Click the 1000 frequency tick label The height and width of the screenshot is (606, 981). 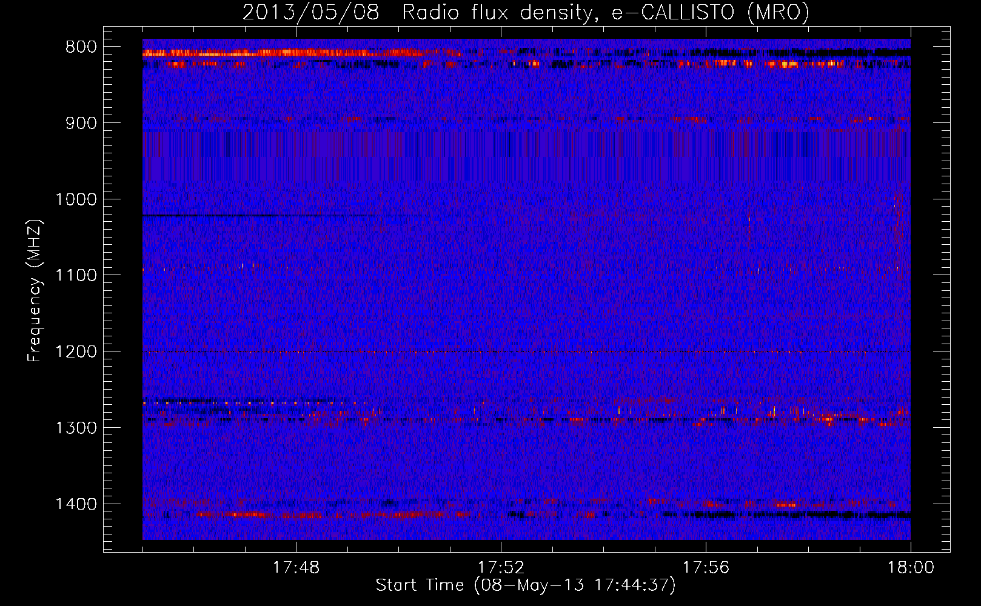(x=76, y=199)
